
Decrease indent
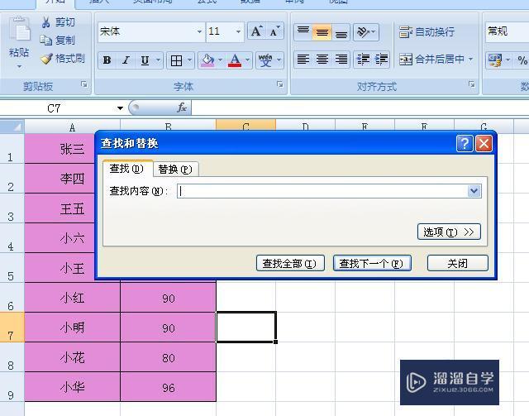[x=363, y=60]
